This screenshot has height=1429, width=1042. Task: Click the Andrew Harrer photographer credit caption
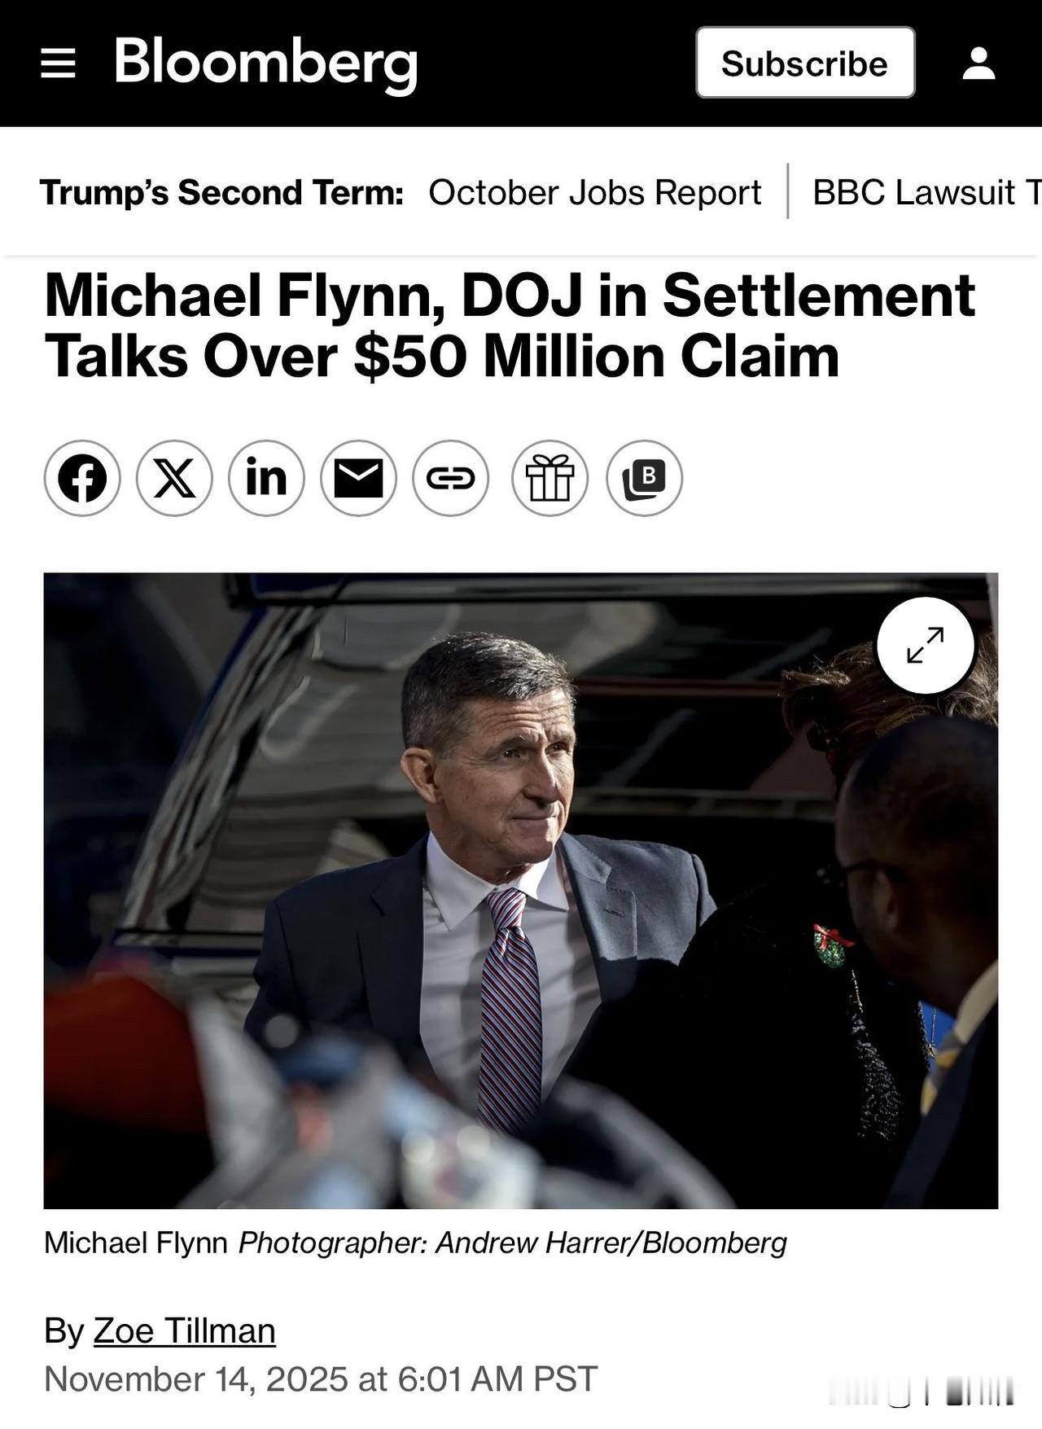512,1243
